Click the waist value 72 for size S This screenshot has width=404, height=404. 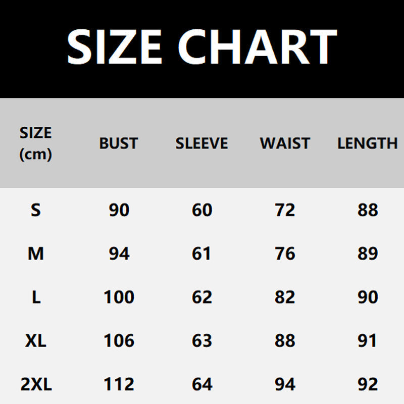[x=285, y=210]
